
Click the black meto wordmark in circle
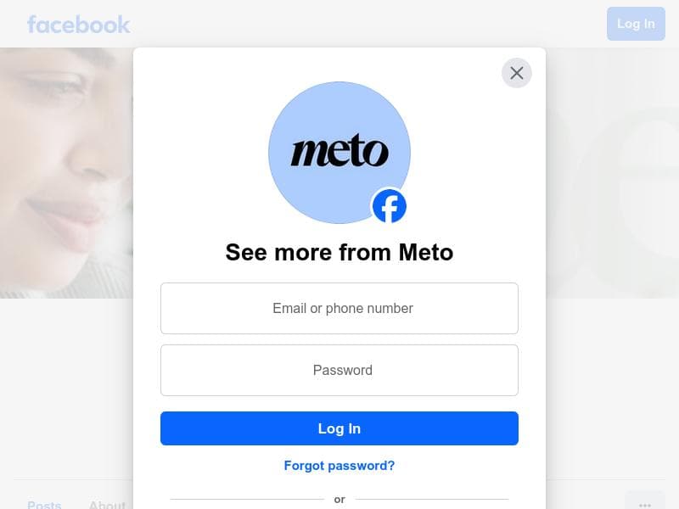(x=339, y=150)
